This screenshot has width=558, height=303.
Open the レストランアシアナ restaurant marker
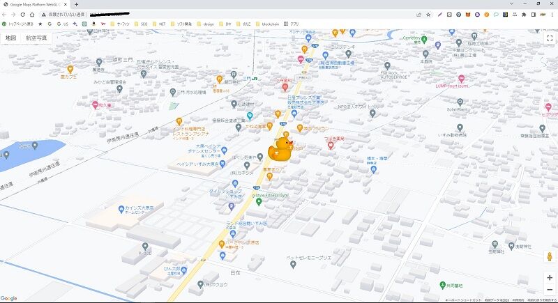pos(179,121)
